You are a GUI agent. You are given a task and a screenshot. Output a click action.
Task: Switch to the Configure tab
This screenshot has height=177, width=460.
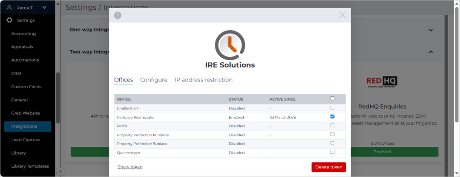pyautogui.click(x=154, y=80)
